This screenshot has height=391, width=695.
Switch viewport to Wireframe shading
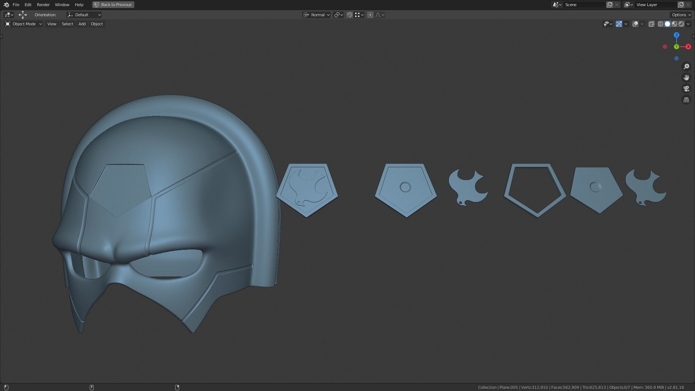pos(660,24)
